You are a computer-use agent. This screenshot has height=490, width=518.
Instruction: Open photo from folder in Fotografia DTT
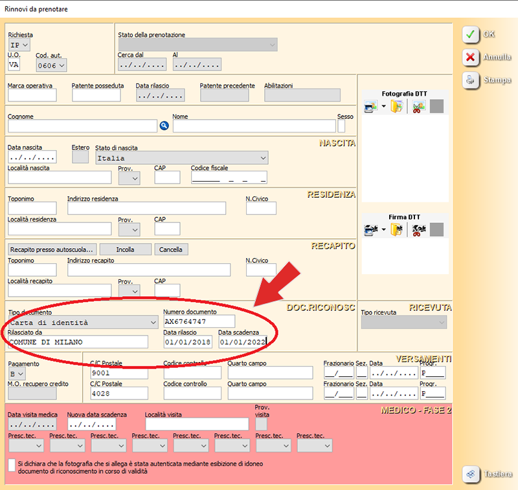[x=397, y=107]
